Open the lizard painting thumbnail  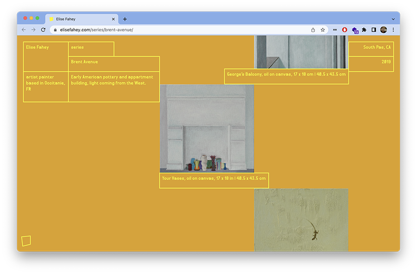301,220
